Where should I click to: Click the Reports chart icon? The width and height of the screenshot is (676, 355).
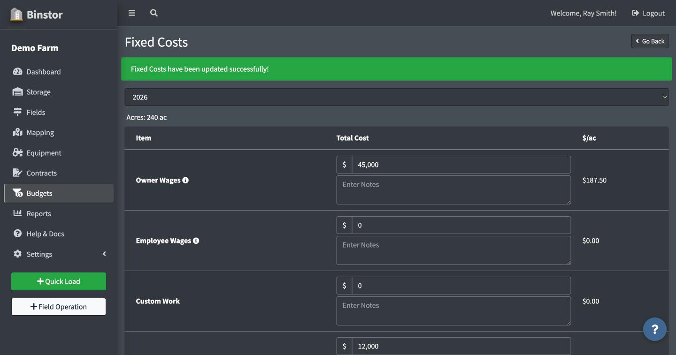pos(18,213)
